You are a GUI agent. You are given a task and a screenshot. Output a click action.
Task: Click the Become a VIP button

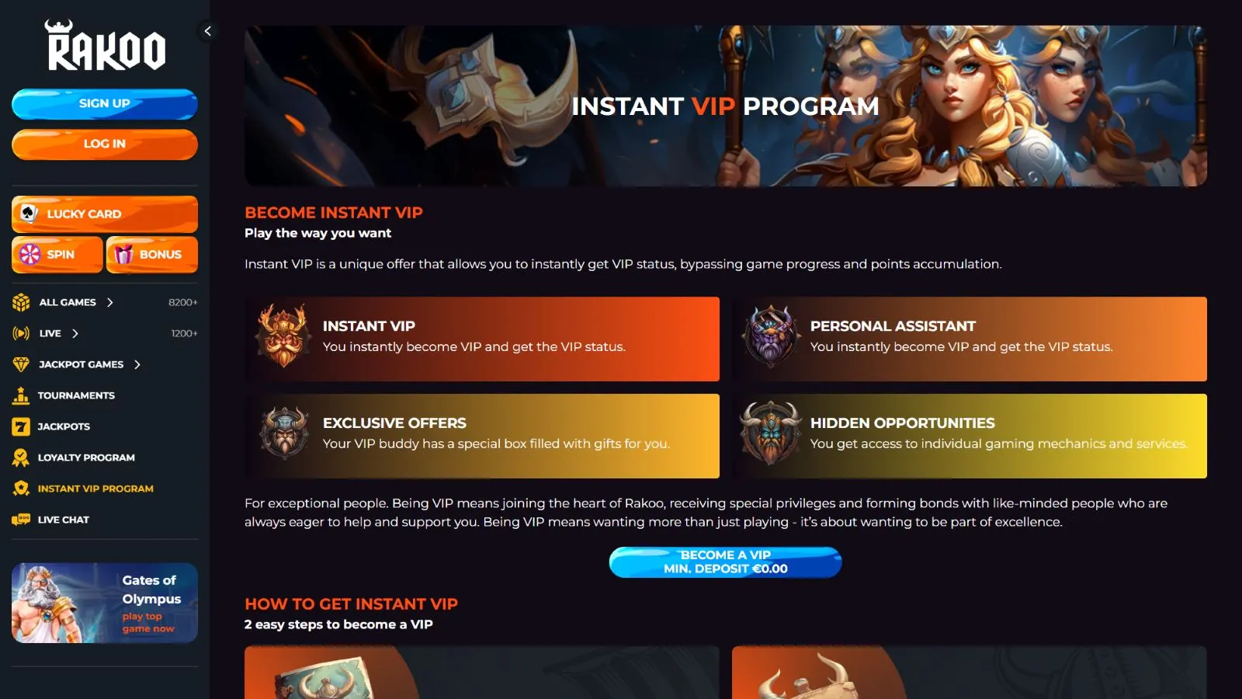tap(726, 562)
